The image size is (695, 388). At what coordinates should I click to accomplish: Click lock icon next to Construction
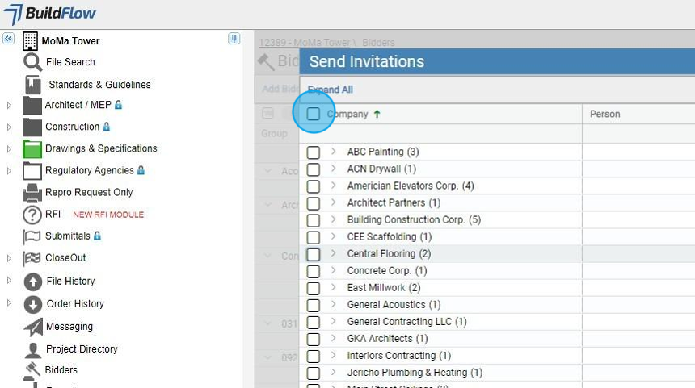coord(107,127)
